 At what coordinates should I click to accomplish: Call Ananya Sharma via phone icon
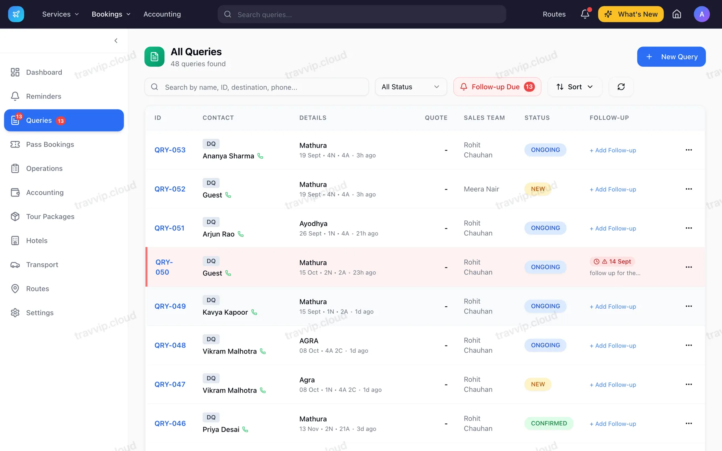pos(260,156)
